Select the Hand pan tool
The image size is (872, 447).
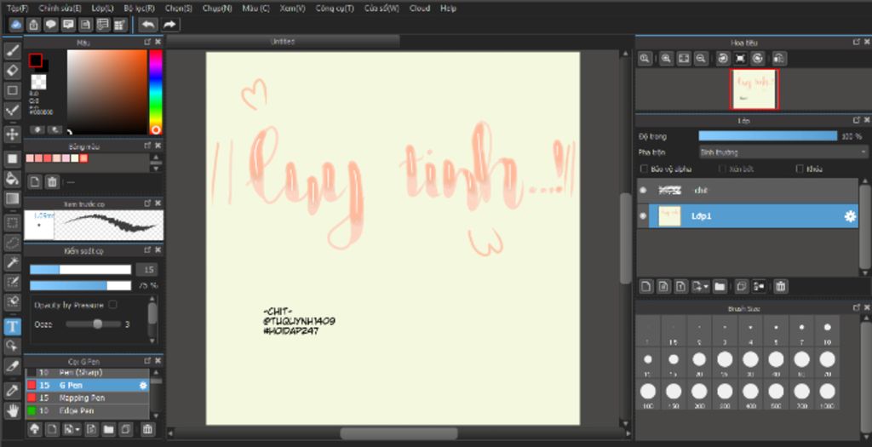click(x=12, y=411)
